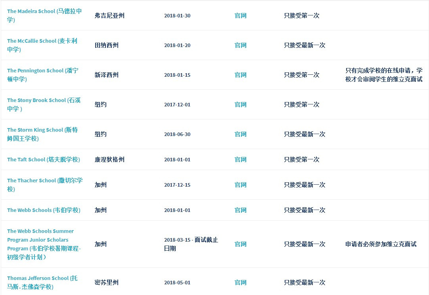Open The McCallie School link
429x295 pixels.
tap(42, 45)
